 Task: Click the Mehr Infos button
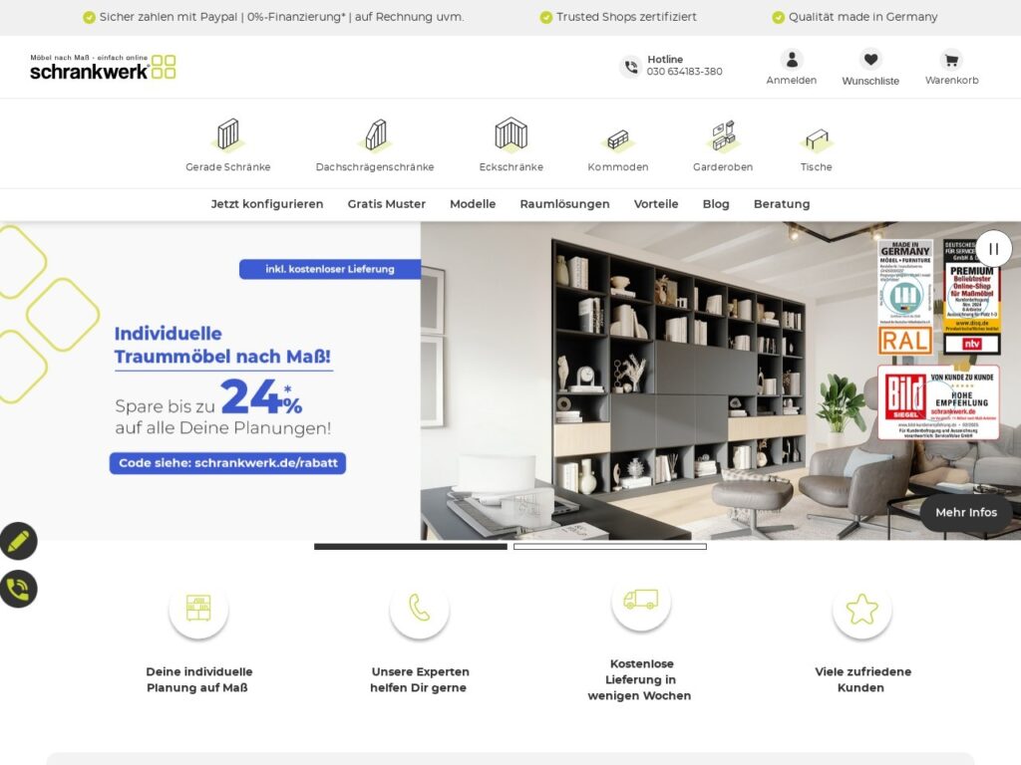[965, 512]
